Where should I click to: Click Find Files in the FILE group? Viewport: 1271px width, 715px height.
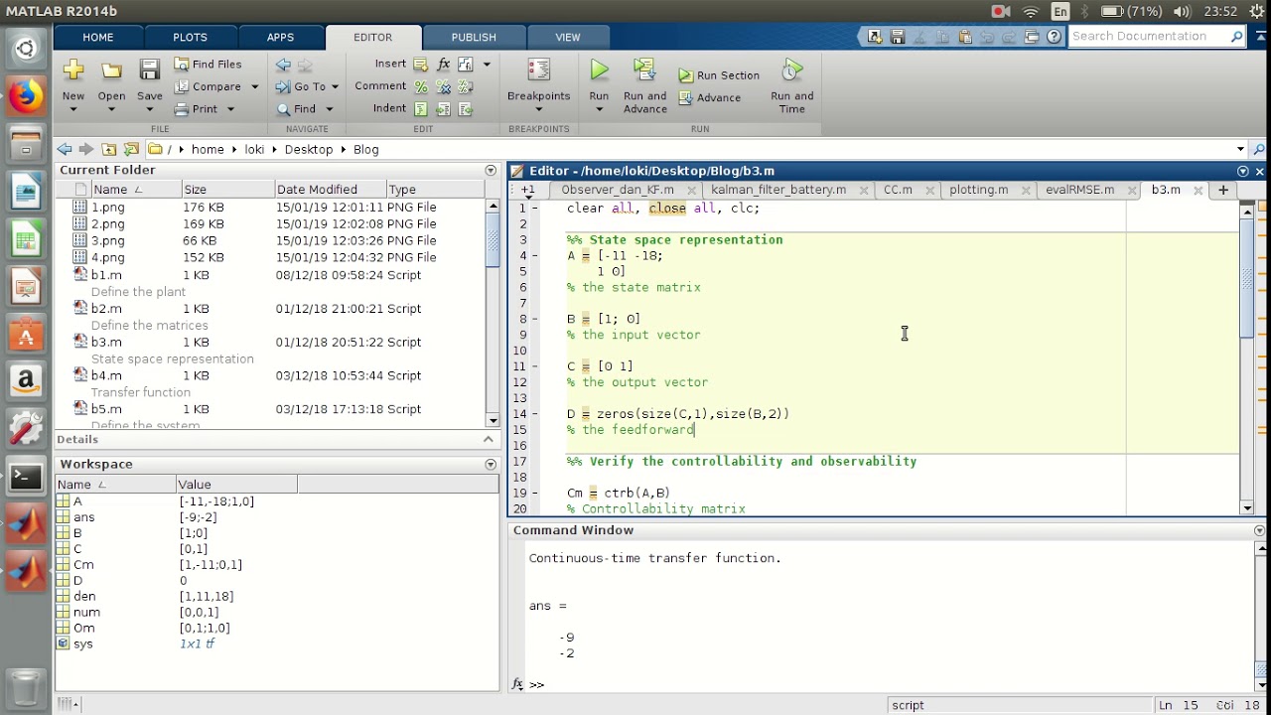(x=208, y=64)
